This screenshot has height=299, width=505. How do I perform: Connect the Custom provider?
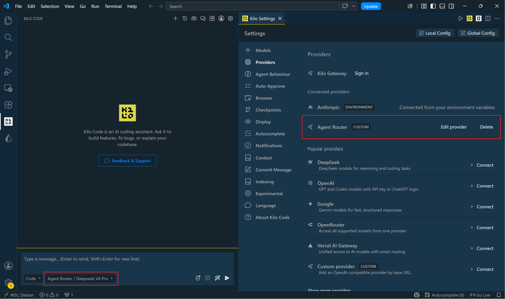pyautogui.click(x=482, y=269)
